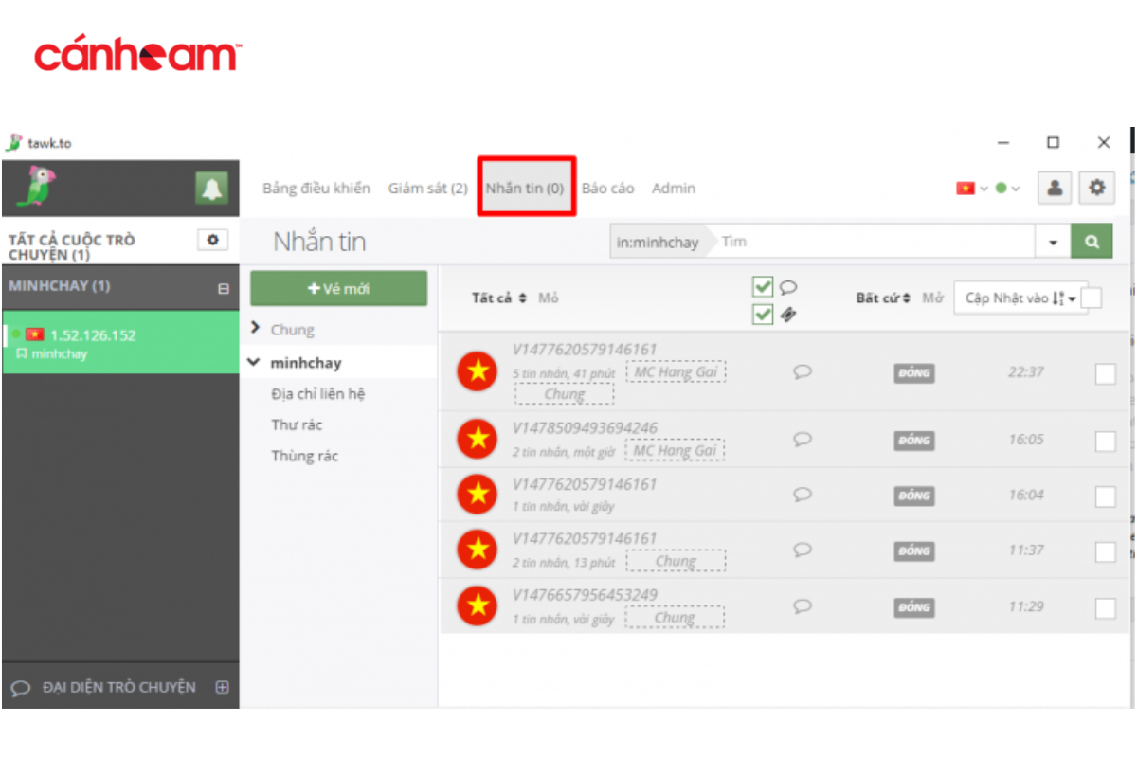Open the Bất cứ filter dropdown
Image resolution: width=1137 pixels, height=758 pixels.
point(883,298)
